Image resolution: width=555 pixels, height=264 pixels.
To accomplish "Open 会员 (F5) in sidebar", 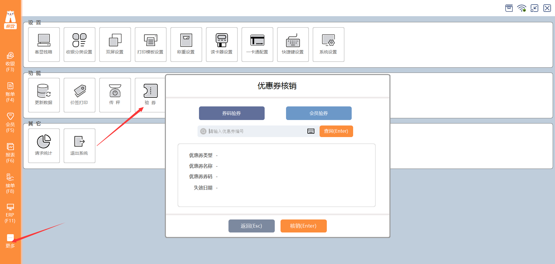I will tap(10, 123).
